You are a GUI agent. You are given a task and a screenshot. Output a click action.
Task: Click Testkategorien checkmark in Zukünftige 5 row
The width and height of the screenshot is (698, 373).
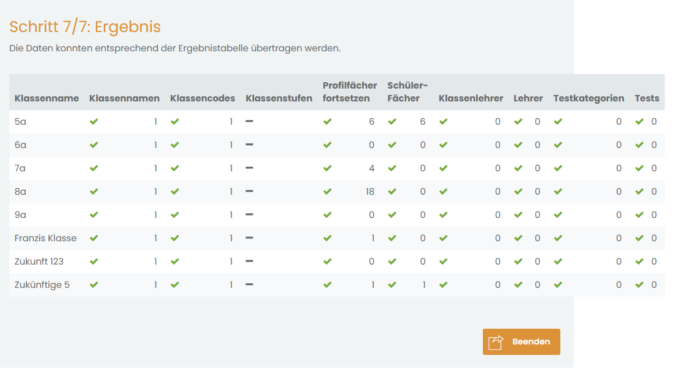click(x=558, y=285)
